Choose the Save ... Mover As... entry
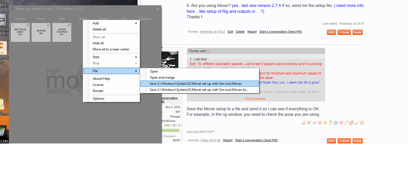Screen dimensions: 408x190 coord(200,90)
